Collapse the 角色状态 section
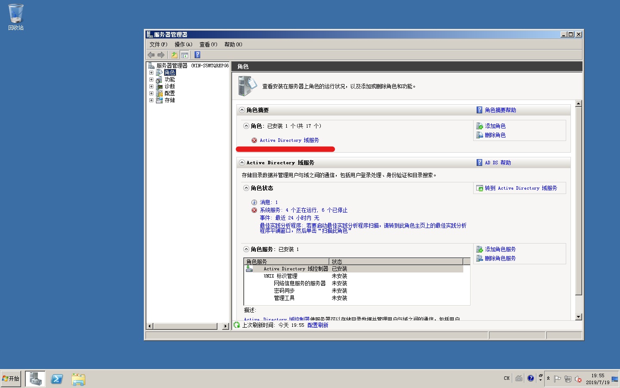This screenshot has height=388, width=620. pyautogui.click(x=246, y=188)
